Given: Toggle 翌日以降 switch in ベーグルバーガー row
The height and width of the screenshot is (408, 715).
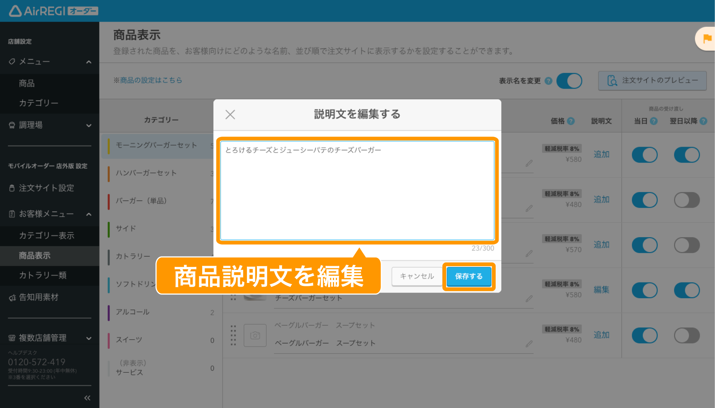Looking at the screenshot, I should point(687,335).
